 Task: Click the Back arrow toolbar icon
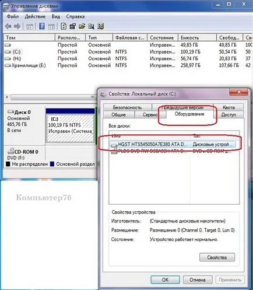(8, 26)
